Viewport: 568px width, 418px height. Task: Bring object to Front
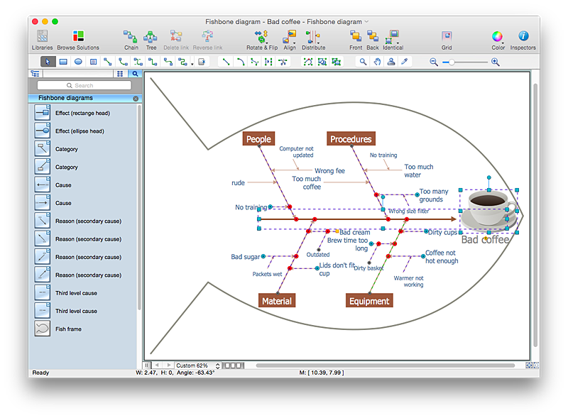click(356, 36)
